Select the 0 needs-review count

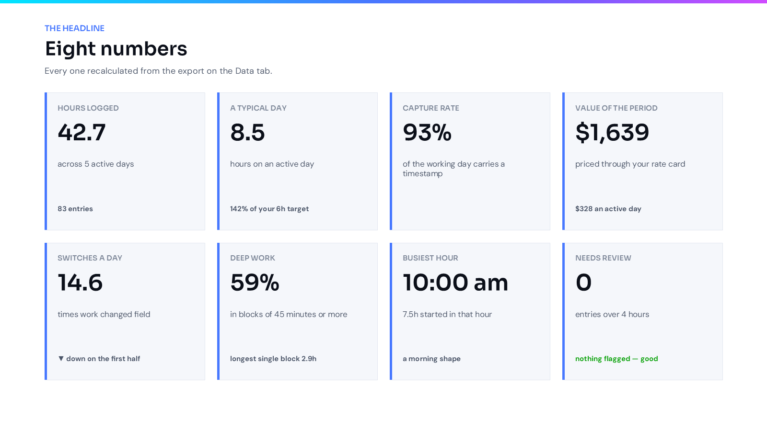(583, 283)
